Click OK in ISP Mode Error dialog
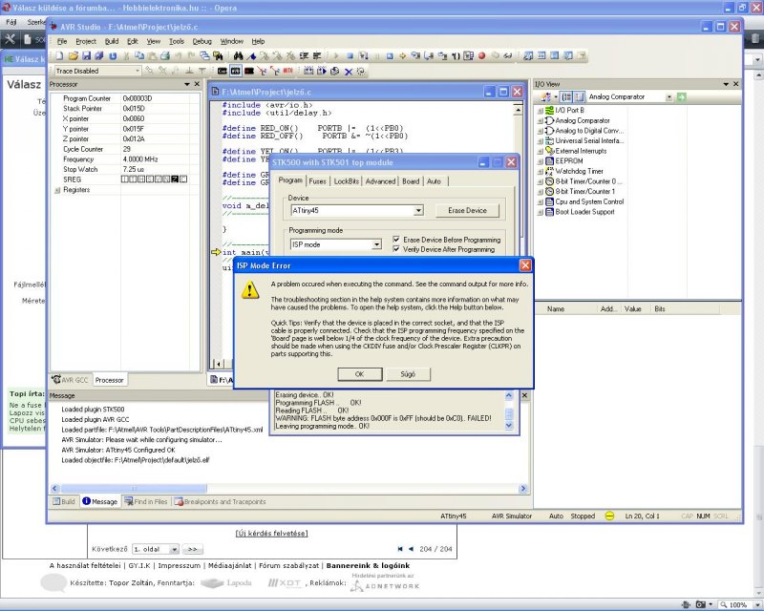This screenshot has width=764, height=611. click(360, 374)
